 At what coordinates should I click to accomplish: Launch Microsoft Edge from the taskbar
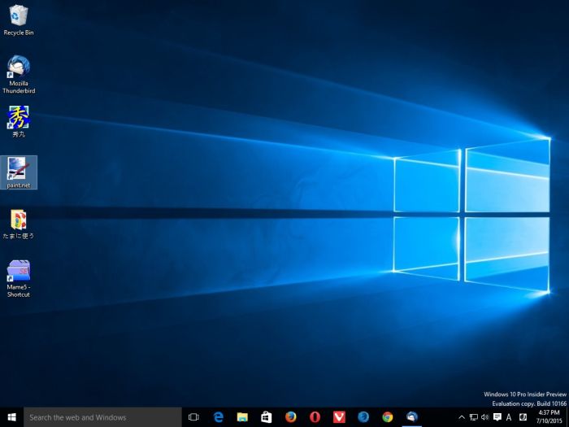[218, 417]
